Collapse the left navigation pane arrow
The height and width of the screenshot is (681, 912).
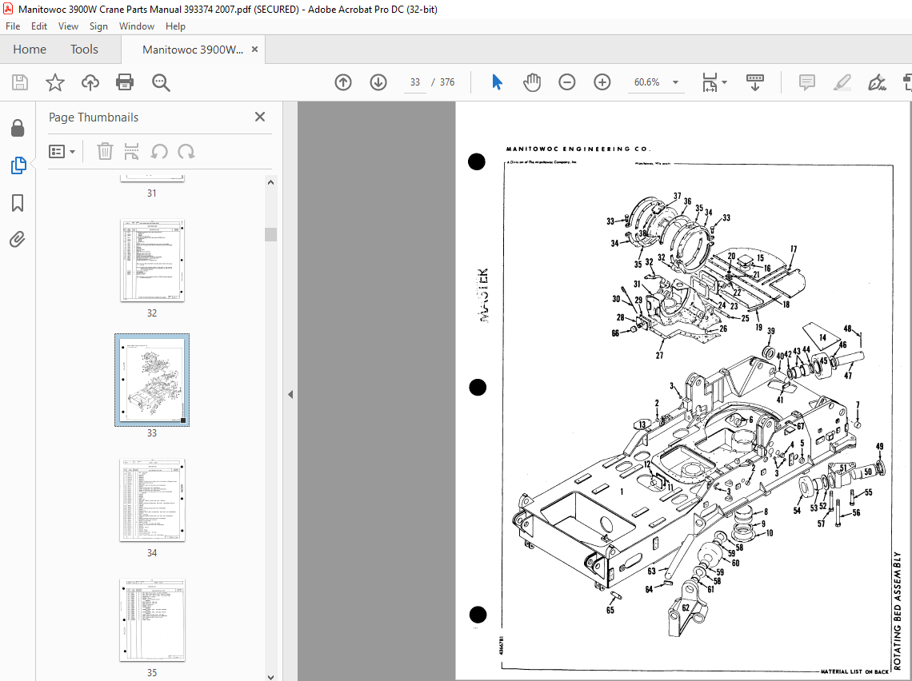pos(290,395)
